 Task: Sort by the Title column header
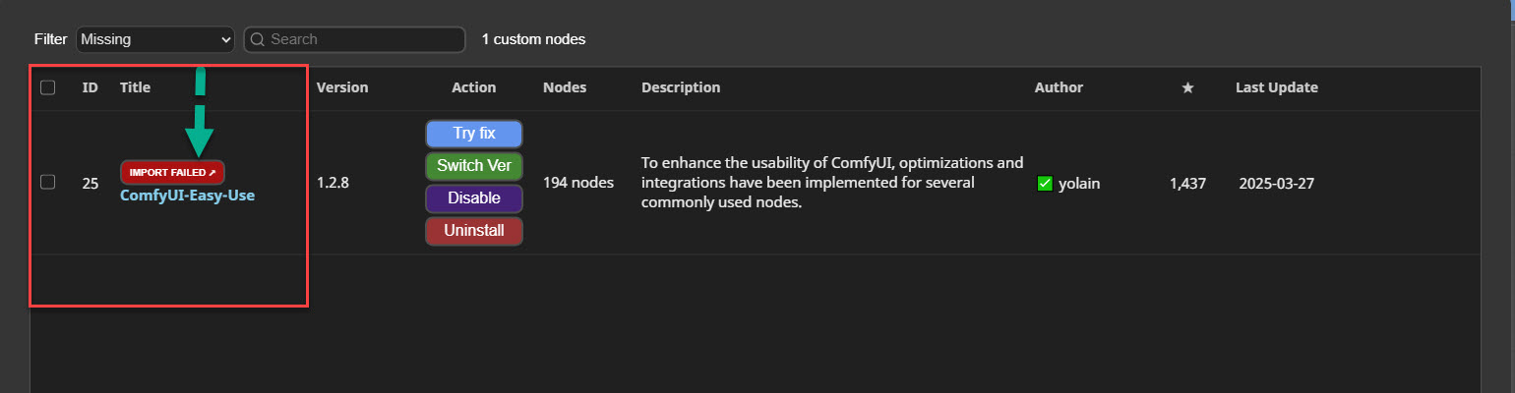point(135,87)
